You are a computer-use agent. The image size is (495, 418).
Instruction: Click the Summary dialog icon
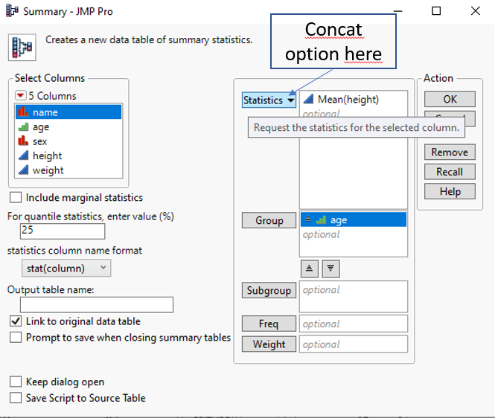point(21,47)
